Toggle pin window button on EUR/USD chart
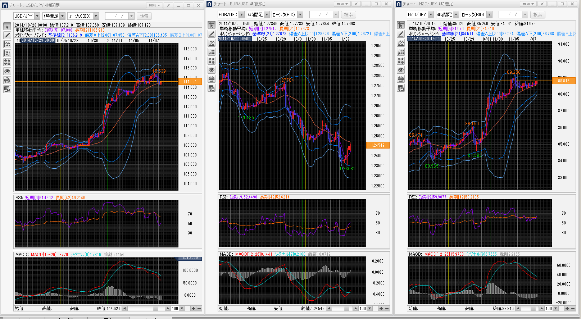The width and height of the screenshot is (581, 319). (356, 4)
